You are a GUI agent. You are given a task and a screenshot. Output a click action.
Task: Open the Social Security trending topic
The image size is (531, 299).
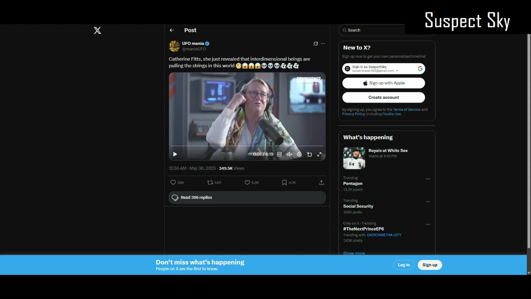[358, 206]
